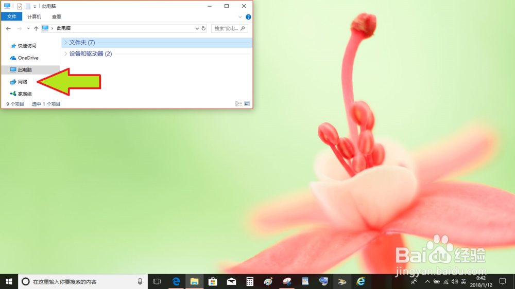This screenshot has width=515, height=289.
Task: Expand the ribbon with the chevron
Action: point(240,17)
